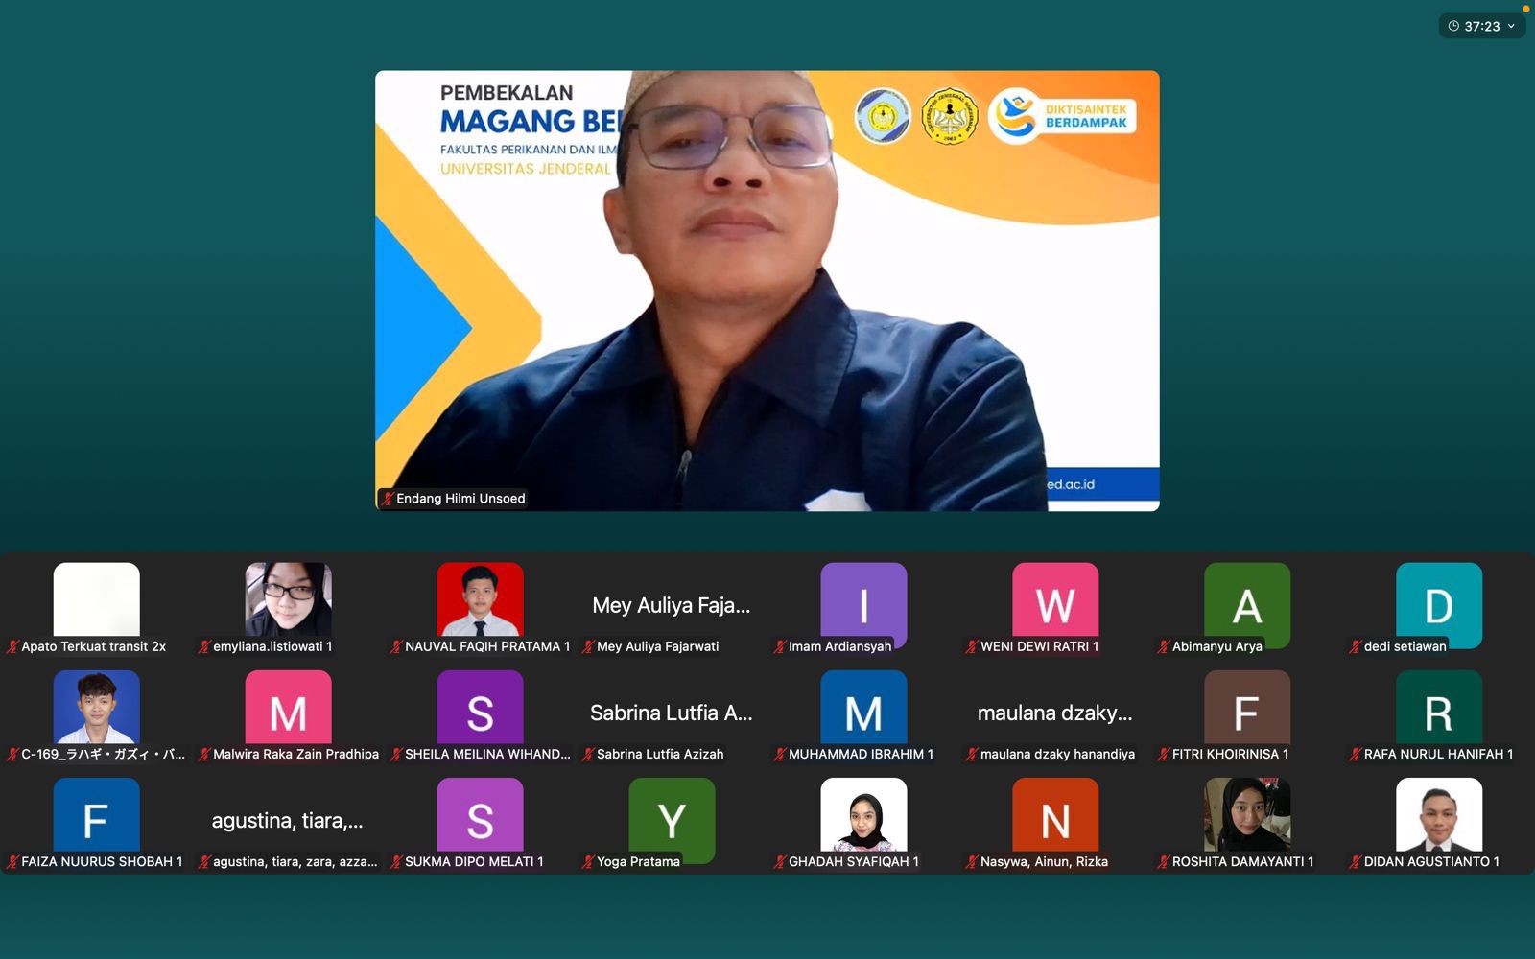Screen dimensions: 1535x959
Task: Select NAUVAL FAQIH PRATAMA 1 photo tile
Action: tap(480, 600)
